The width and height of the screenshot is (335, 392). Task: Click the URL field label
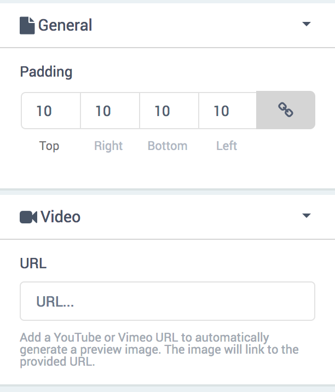[x=33, y=263]
